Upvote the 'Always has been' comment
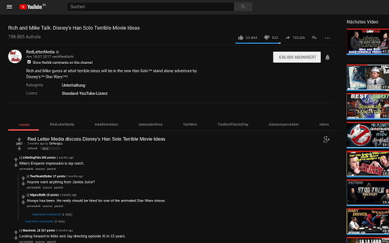This screenshot has height=243, width=389. (x=23, y=197)
